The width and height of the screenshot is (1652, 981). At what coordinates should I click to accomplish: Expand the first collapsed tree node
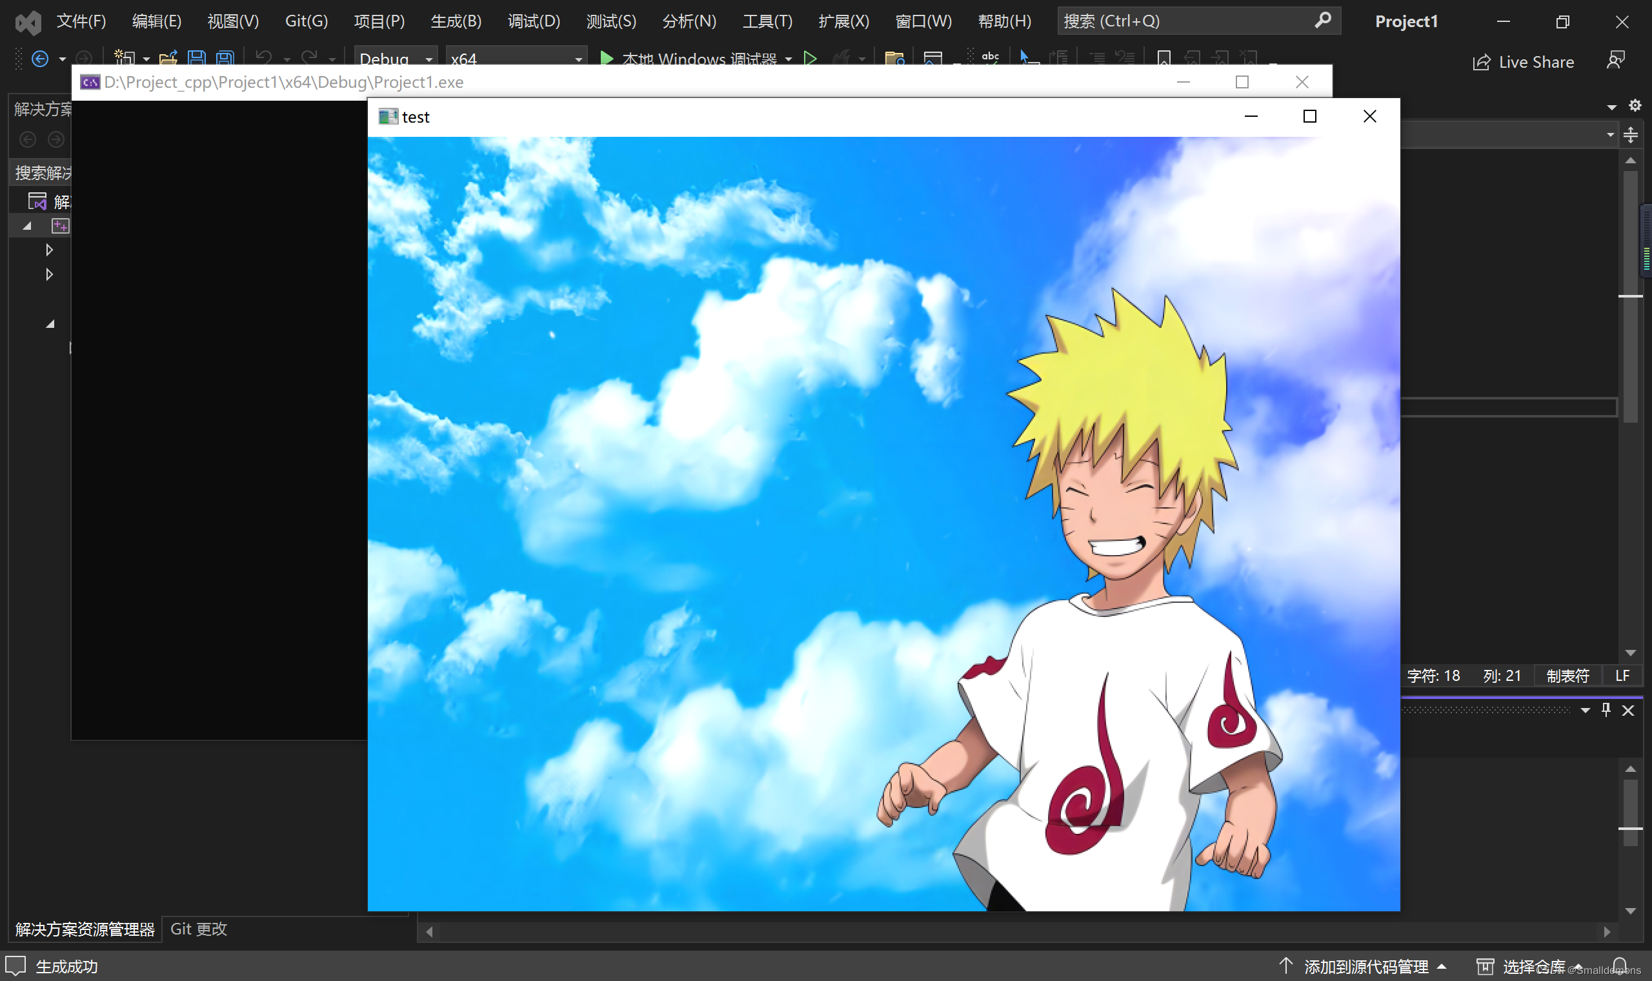49,250
